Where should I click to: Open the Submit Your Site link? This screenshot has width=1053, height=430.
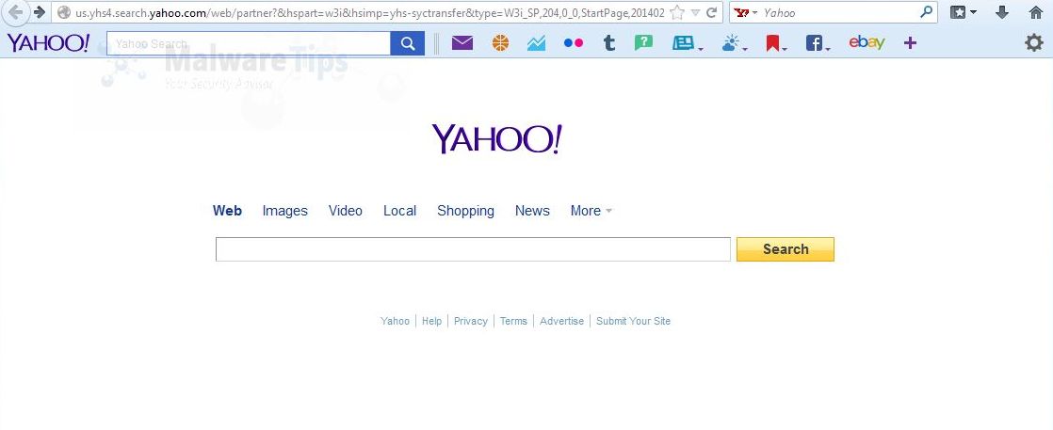click(x=633, y=321)
